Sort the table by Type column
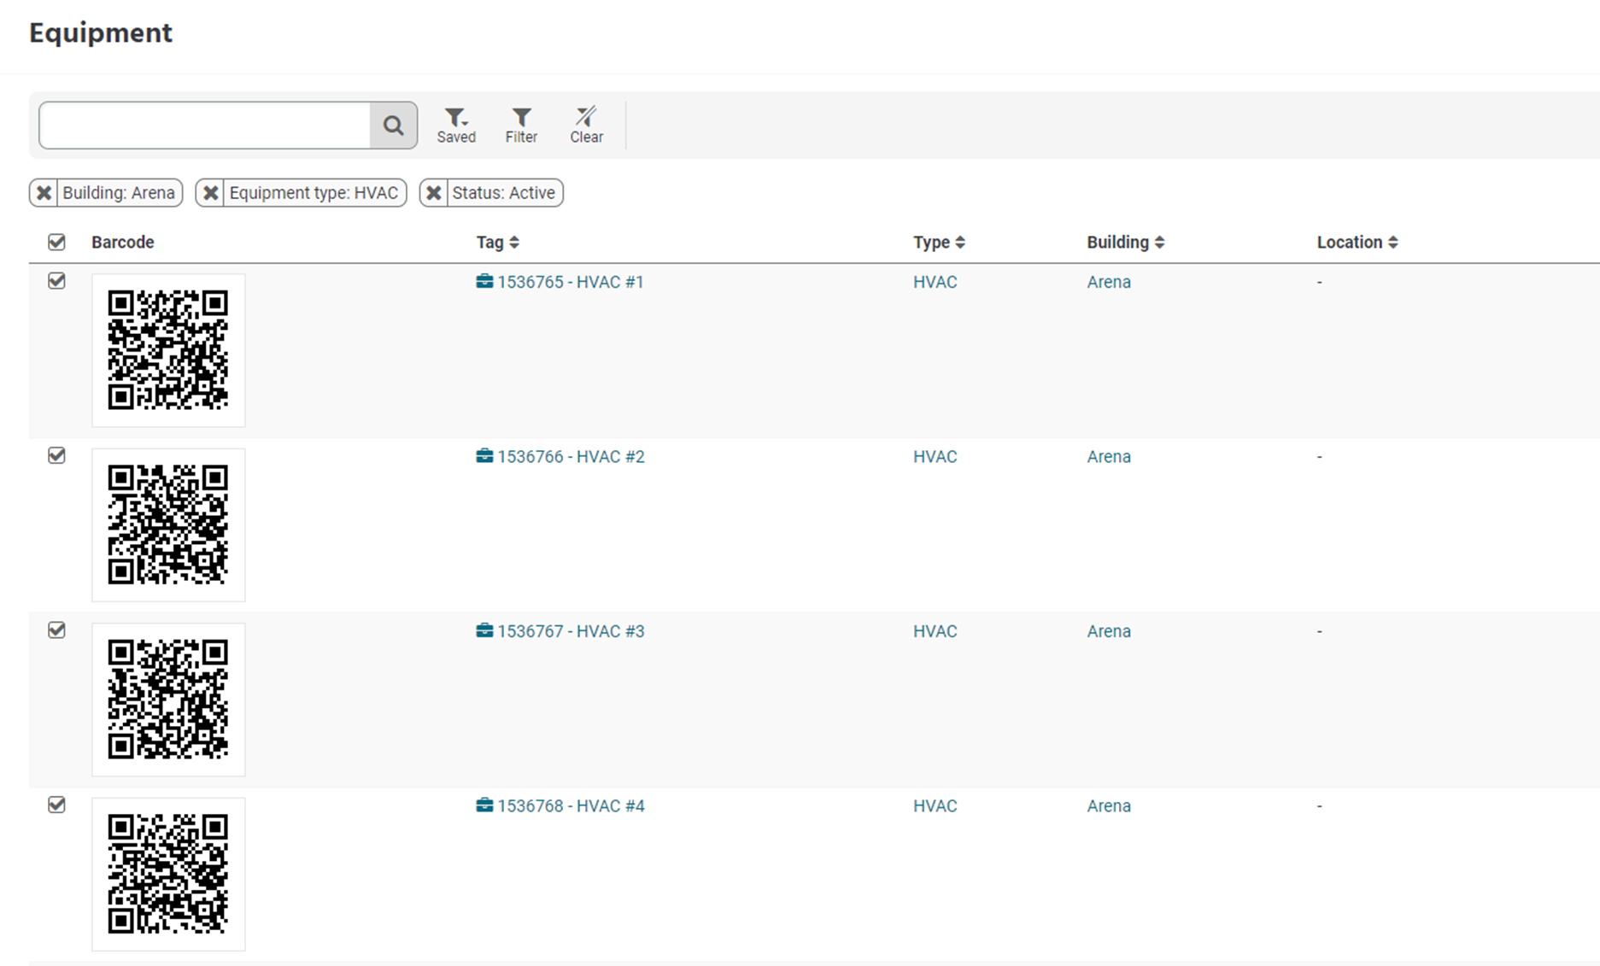The height and width of the screenshot is (966, 1600). click(939, 243)
